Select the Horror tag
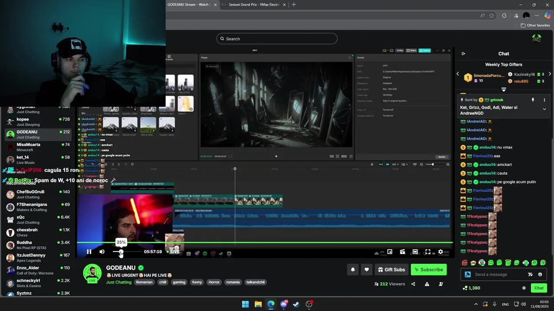 214,282
